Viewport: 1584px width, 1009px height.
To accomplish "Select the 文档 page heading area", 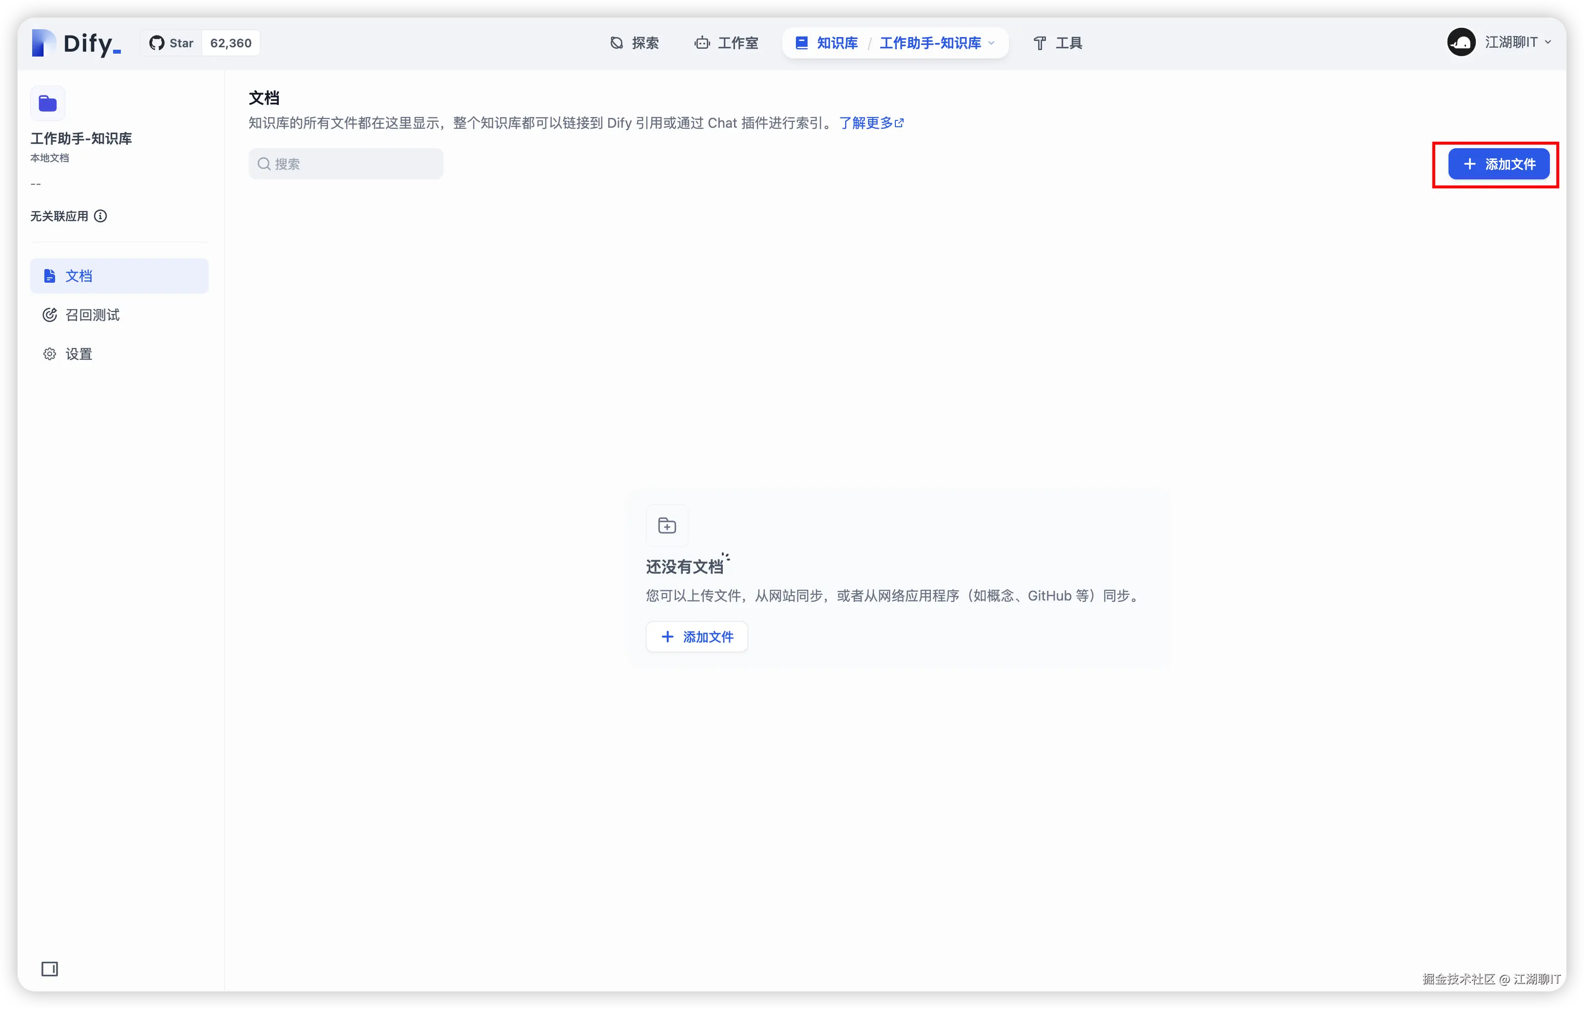I will (264, 97).
